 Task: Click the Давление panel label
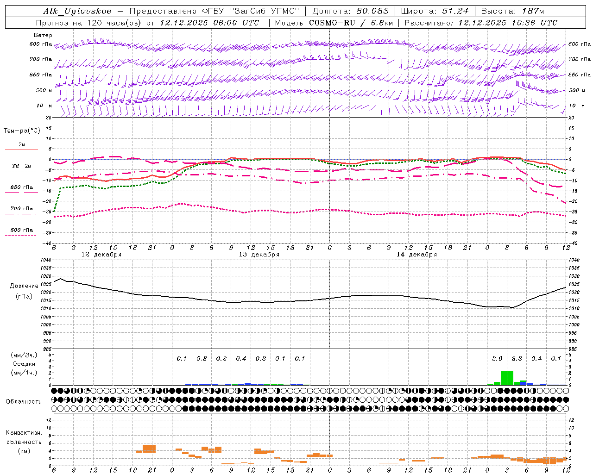coord(24,286)
